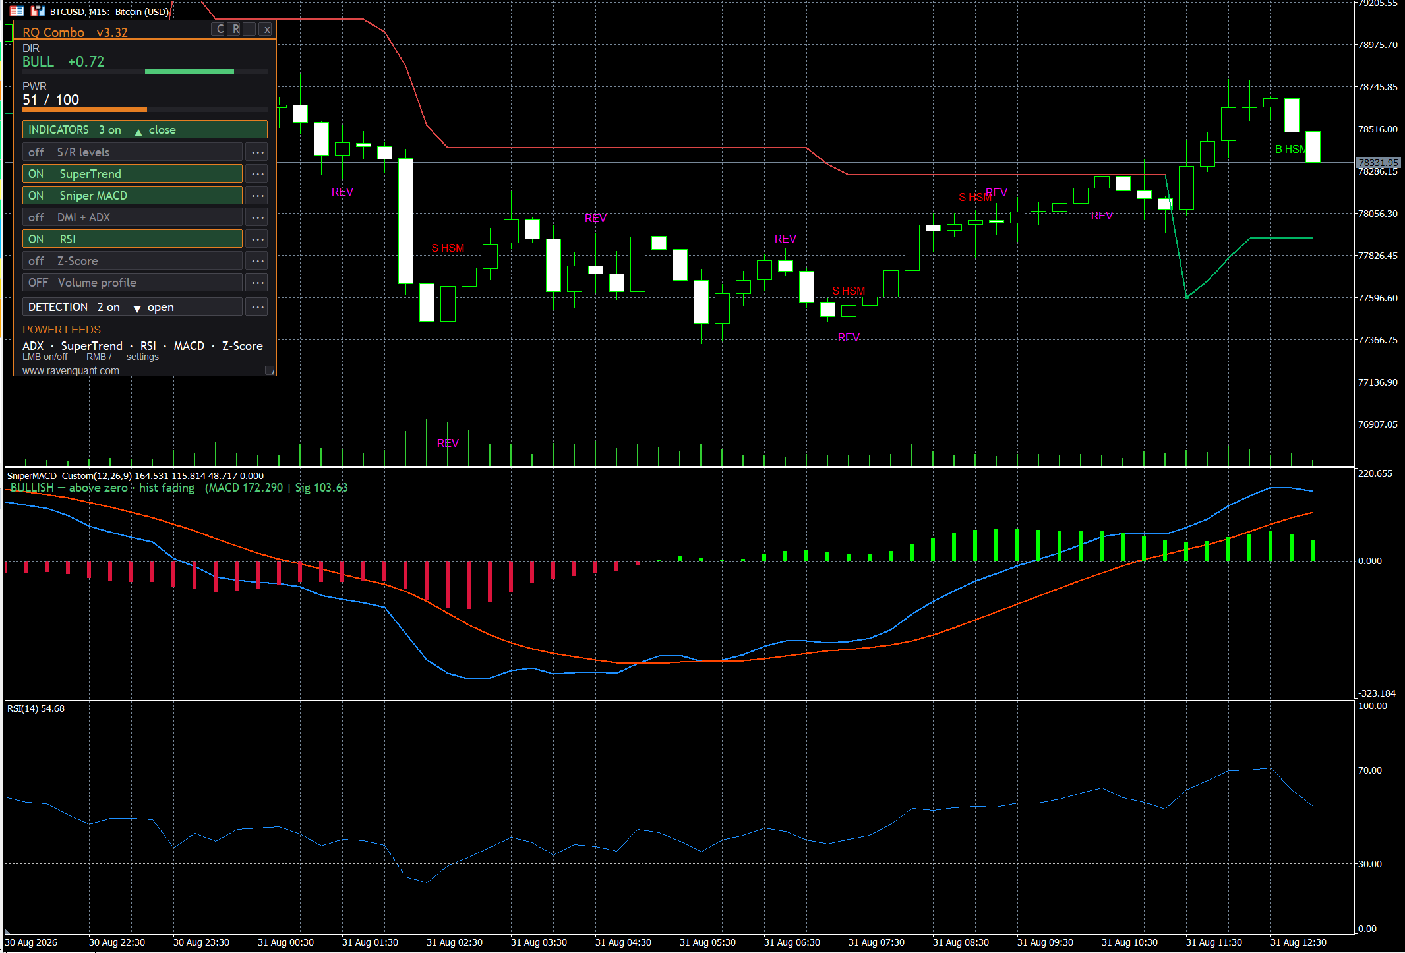1405x953 pixels.
Task: Click RSI in the power feeds list
Action: point(148,346)
